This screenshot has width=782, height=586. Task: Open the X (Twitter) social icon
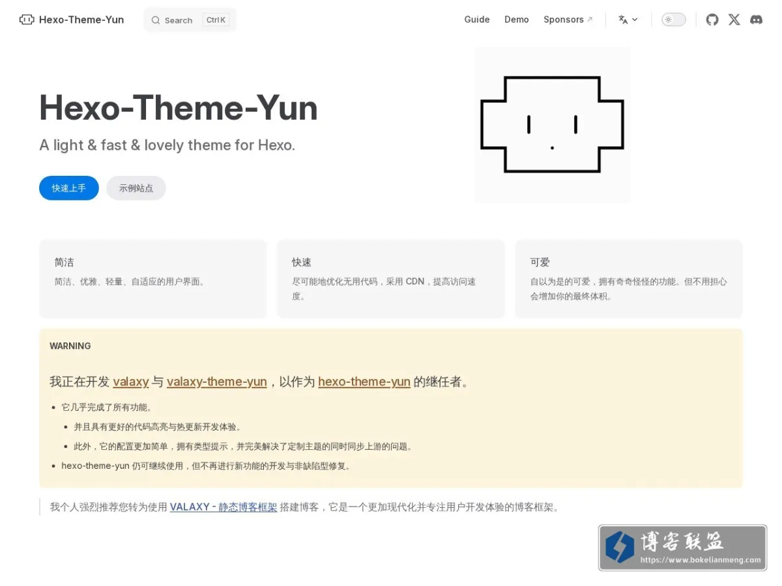click(734, 20)
